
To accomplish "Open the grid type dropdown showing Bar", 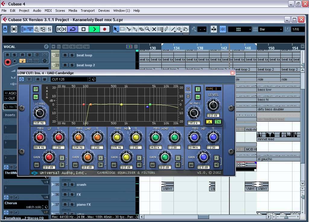I will coord(271,29).
